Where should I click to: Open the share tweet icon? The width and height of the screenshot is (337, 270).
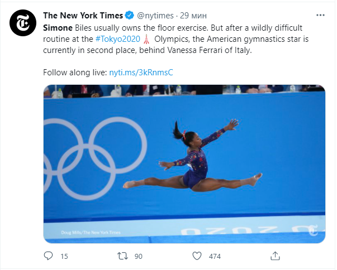click(275, 256)
